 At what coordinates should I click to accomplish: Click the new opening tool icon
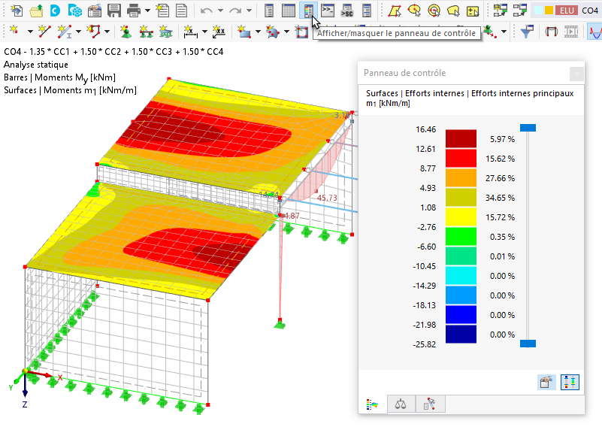coord(302,32)
